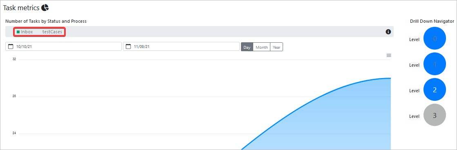The height and width of the screenshot is (150, 457).
Task: Click the 10/10/21 start date input
Action: coord(63,46)
